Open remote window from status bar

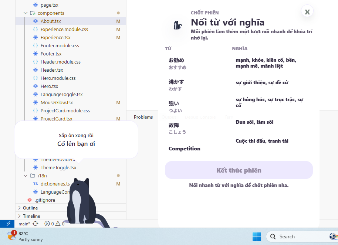(x=8, y=224)
